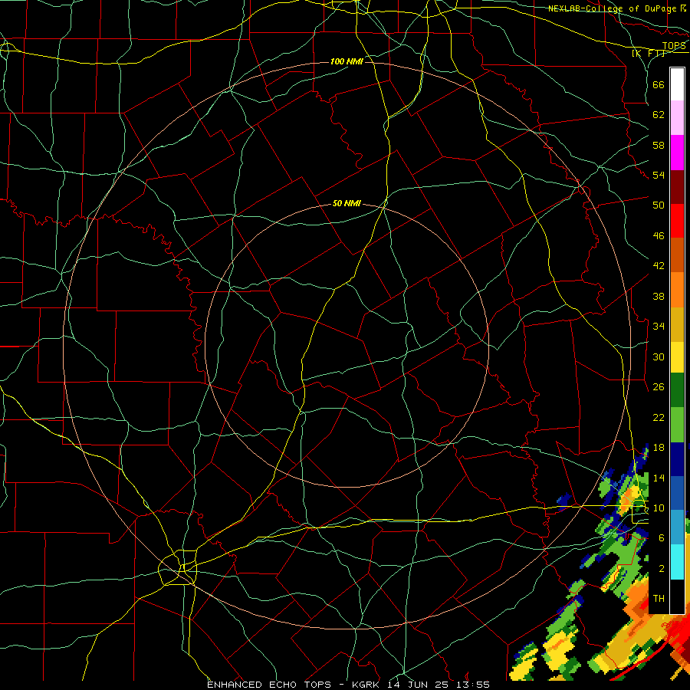Click legend value 30

coord(659,356)
